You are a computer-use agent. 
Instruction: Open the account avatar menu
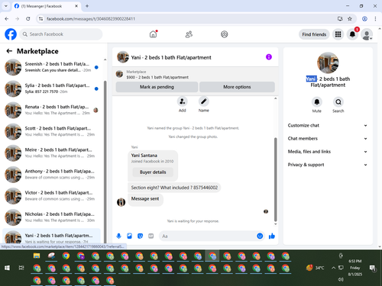pyautogui.click(x=367, y=34)
